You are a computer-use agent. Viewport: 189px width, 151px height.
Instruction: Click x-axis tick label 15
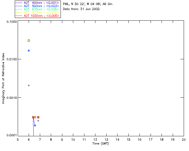coord(128,139)
